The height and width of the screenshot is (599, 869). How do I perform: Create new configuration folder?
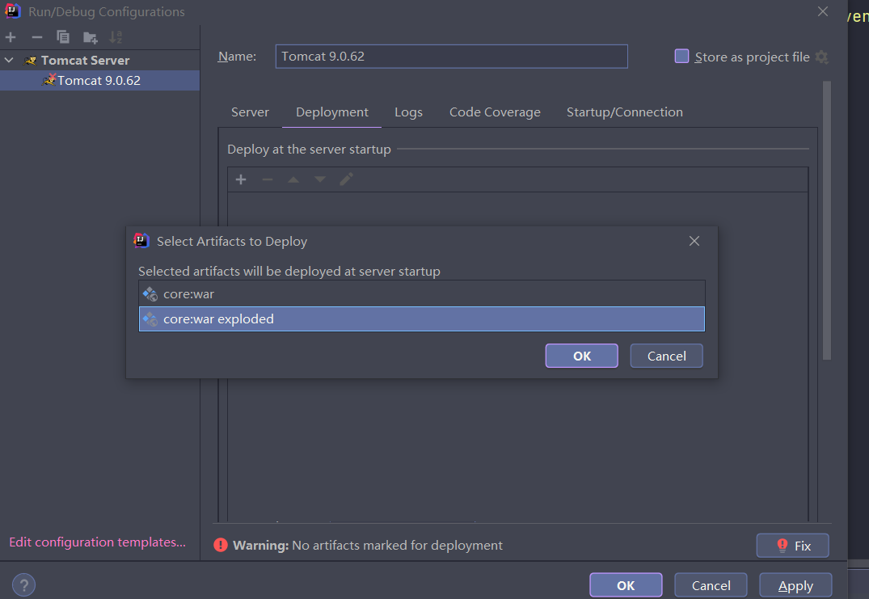point(90,37)
